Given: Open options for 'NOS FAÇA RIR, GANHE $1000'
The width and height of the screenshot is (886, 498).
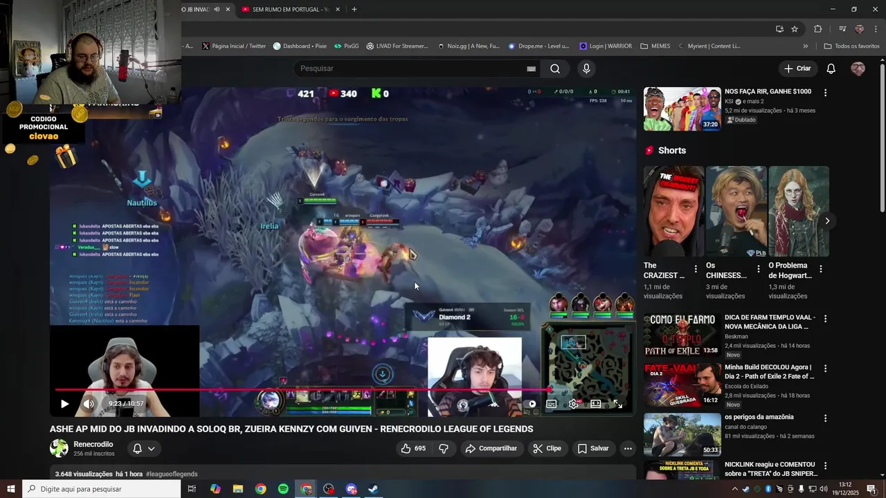Looking at the screenshot, I should (x=825, y=93).
